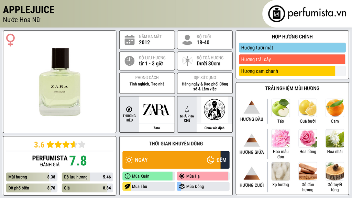The width and height of the screenshot is (352, 198).
Task: Click the leaf icon for Mùa Thu
Action: coord(128,187)
